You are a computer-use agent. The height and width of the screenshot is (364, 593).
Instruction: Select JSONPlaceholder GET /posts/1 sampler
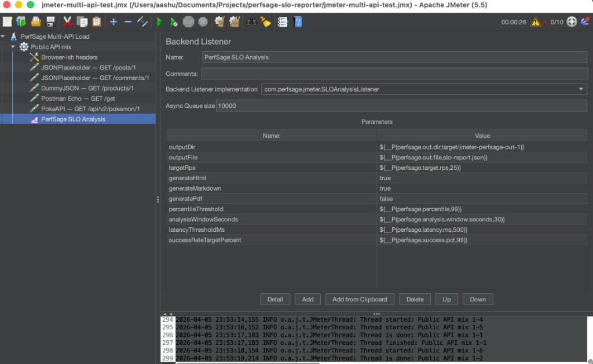pos(89,67)
